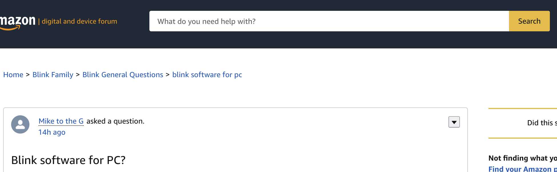Open the Blink Family breadcrumb
557x172 pixels.
53,74
